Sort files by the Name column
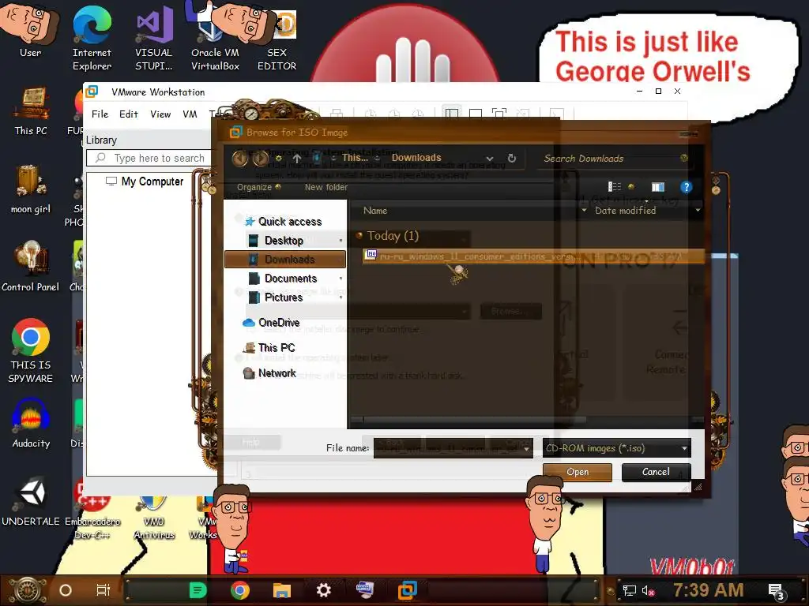The image size is (809, 606). point(375,210)
